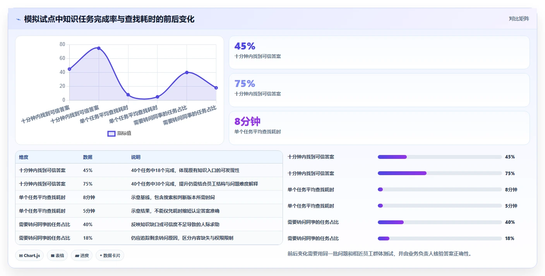Click the 18% cell in the table

tap(87, 238)
